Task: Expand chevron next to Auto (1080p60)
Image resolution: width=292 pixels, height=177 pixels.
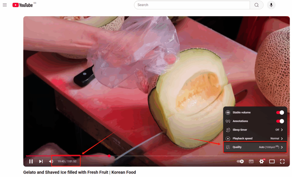Action: [x=282, y=147]
